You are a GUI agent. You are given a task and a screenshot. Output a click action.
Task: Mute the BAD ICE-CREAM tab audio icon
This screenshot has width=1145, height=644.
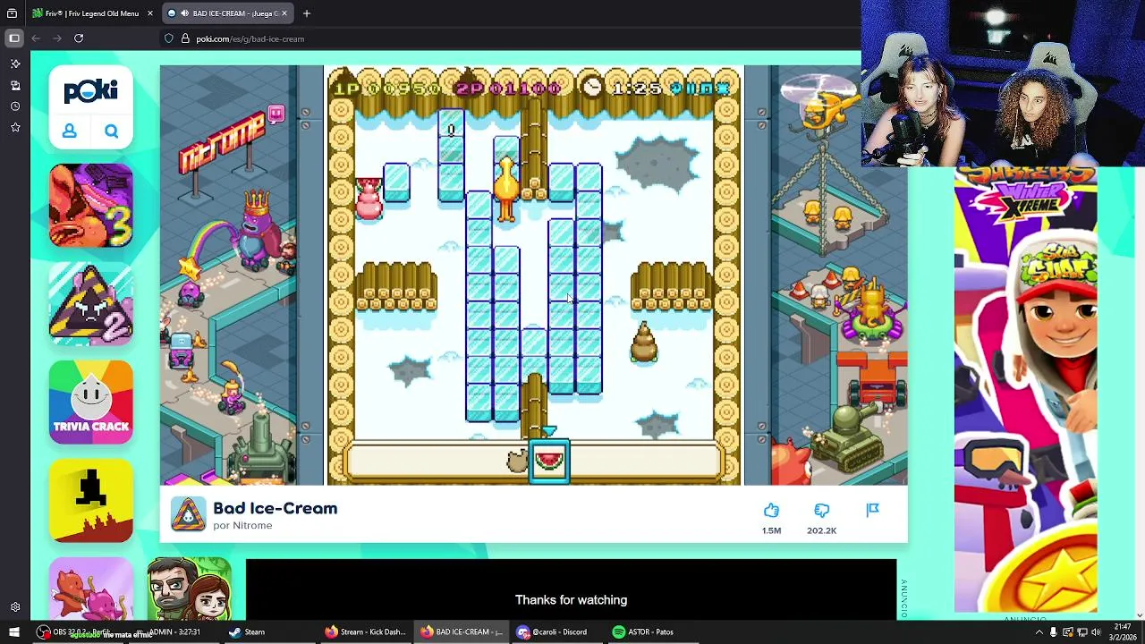pos(184,13)
